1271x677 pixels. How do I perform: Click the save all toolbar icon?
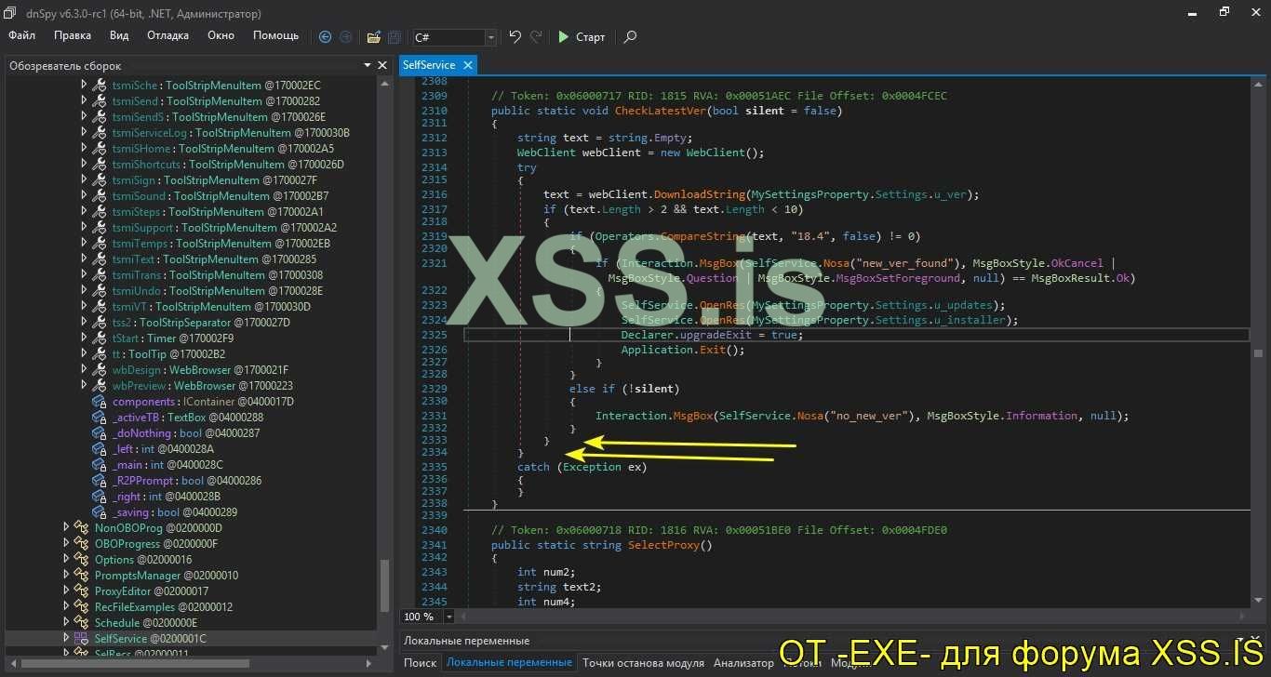click(x=395, y=37)
